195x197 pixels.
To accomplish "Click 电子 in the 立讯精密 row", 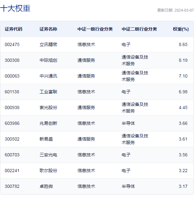I will pyautogui.click(x=126, y=44).
